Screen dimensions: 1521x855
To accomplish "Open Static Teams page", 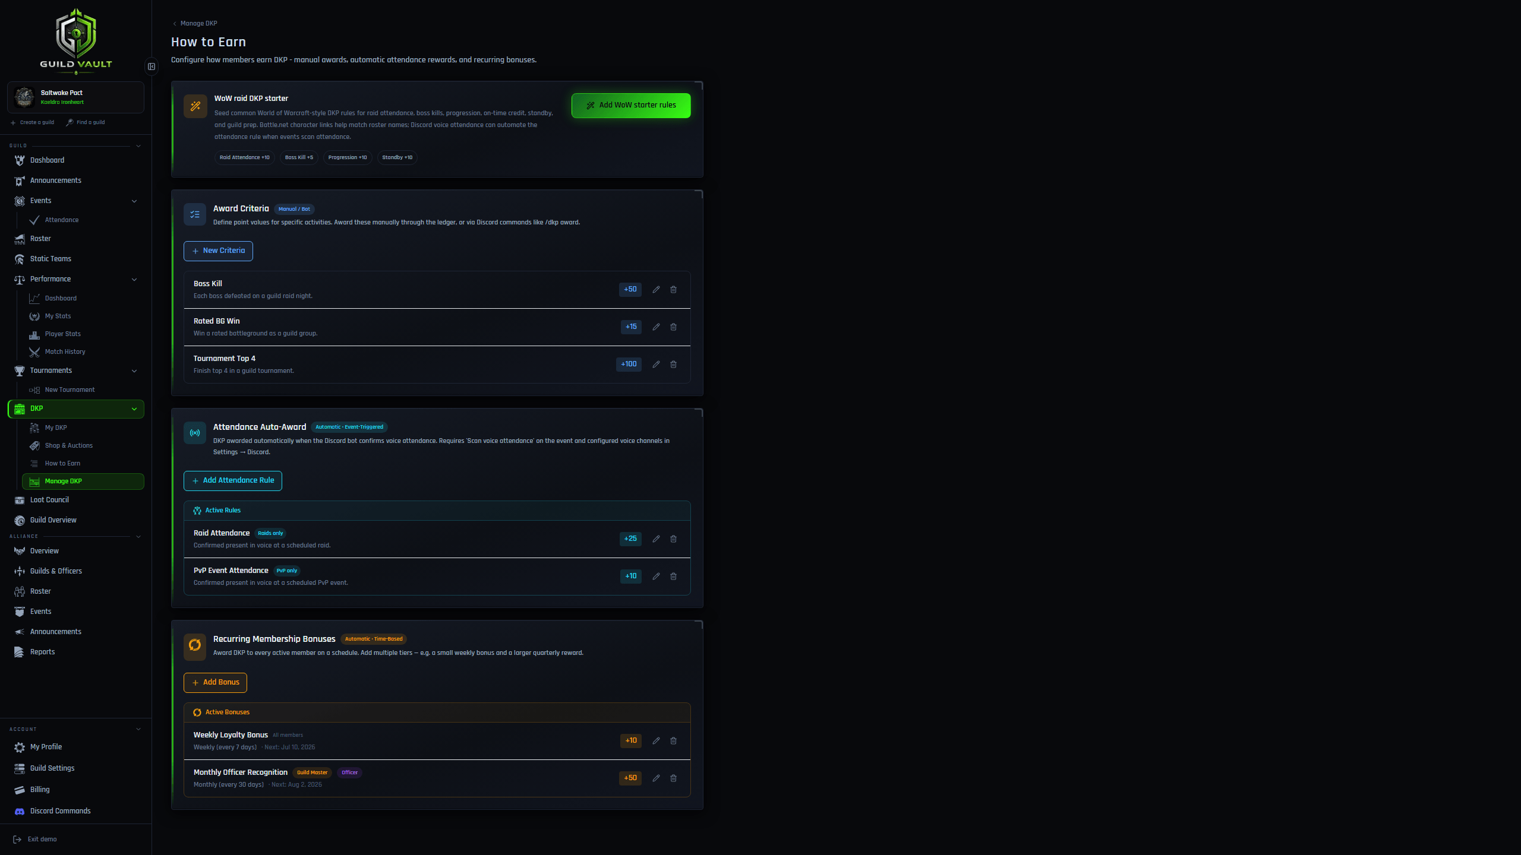I will coord(75,259).
